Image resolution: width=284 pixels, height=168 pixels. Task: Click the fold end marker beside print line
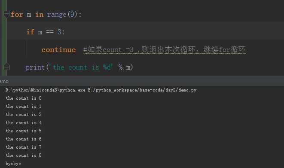[7, 67]
